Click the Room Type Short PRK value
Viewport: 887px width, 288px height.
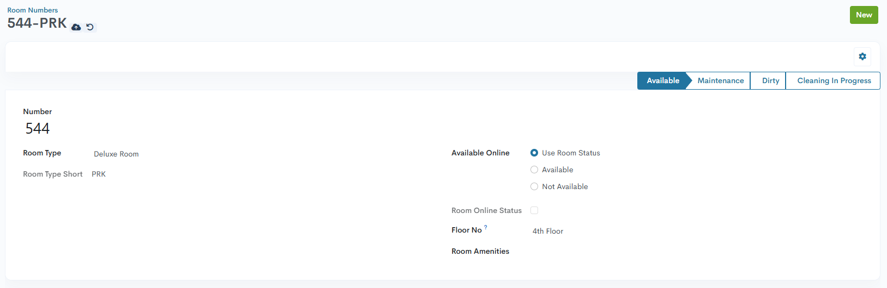99,174
